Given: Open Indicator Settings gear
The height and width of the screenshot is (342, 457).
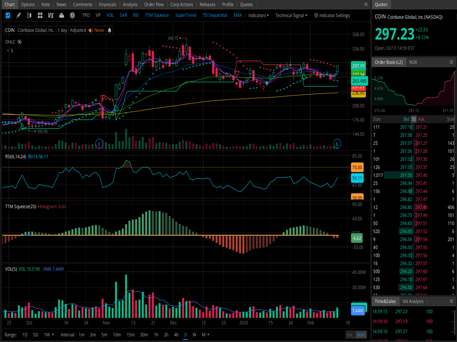Looking at the screenshot, I should point(332,15).
